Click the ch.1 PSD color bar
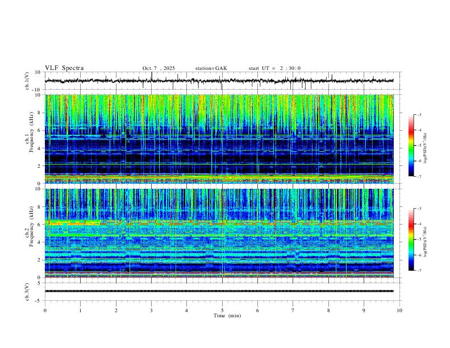Viewport: 450px width, 348px height. coord(411,146)
